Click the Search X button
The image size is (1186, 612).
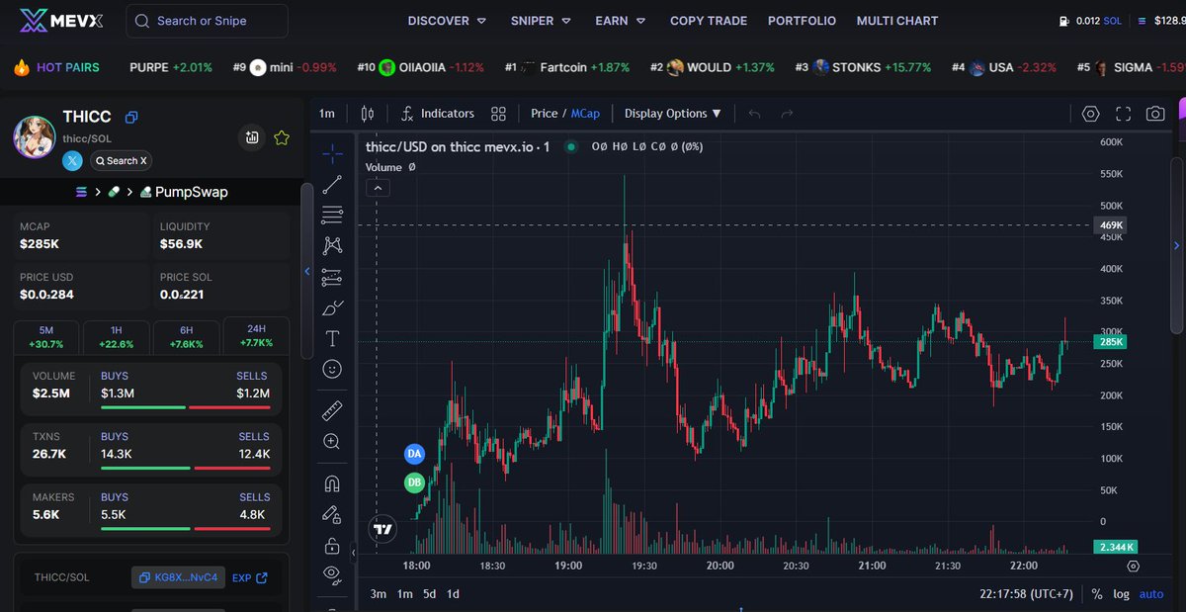pos(121,160)
